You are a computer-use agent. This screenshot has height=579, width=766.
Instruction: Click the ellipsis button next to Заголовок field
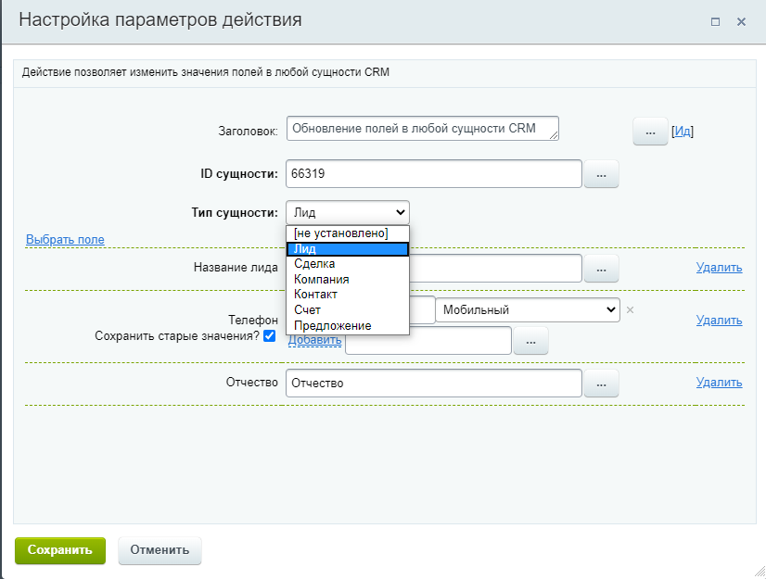coord(650,132)
